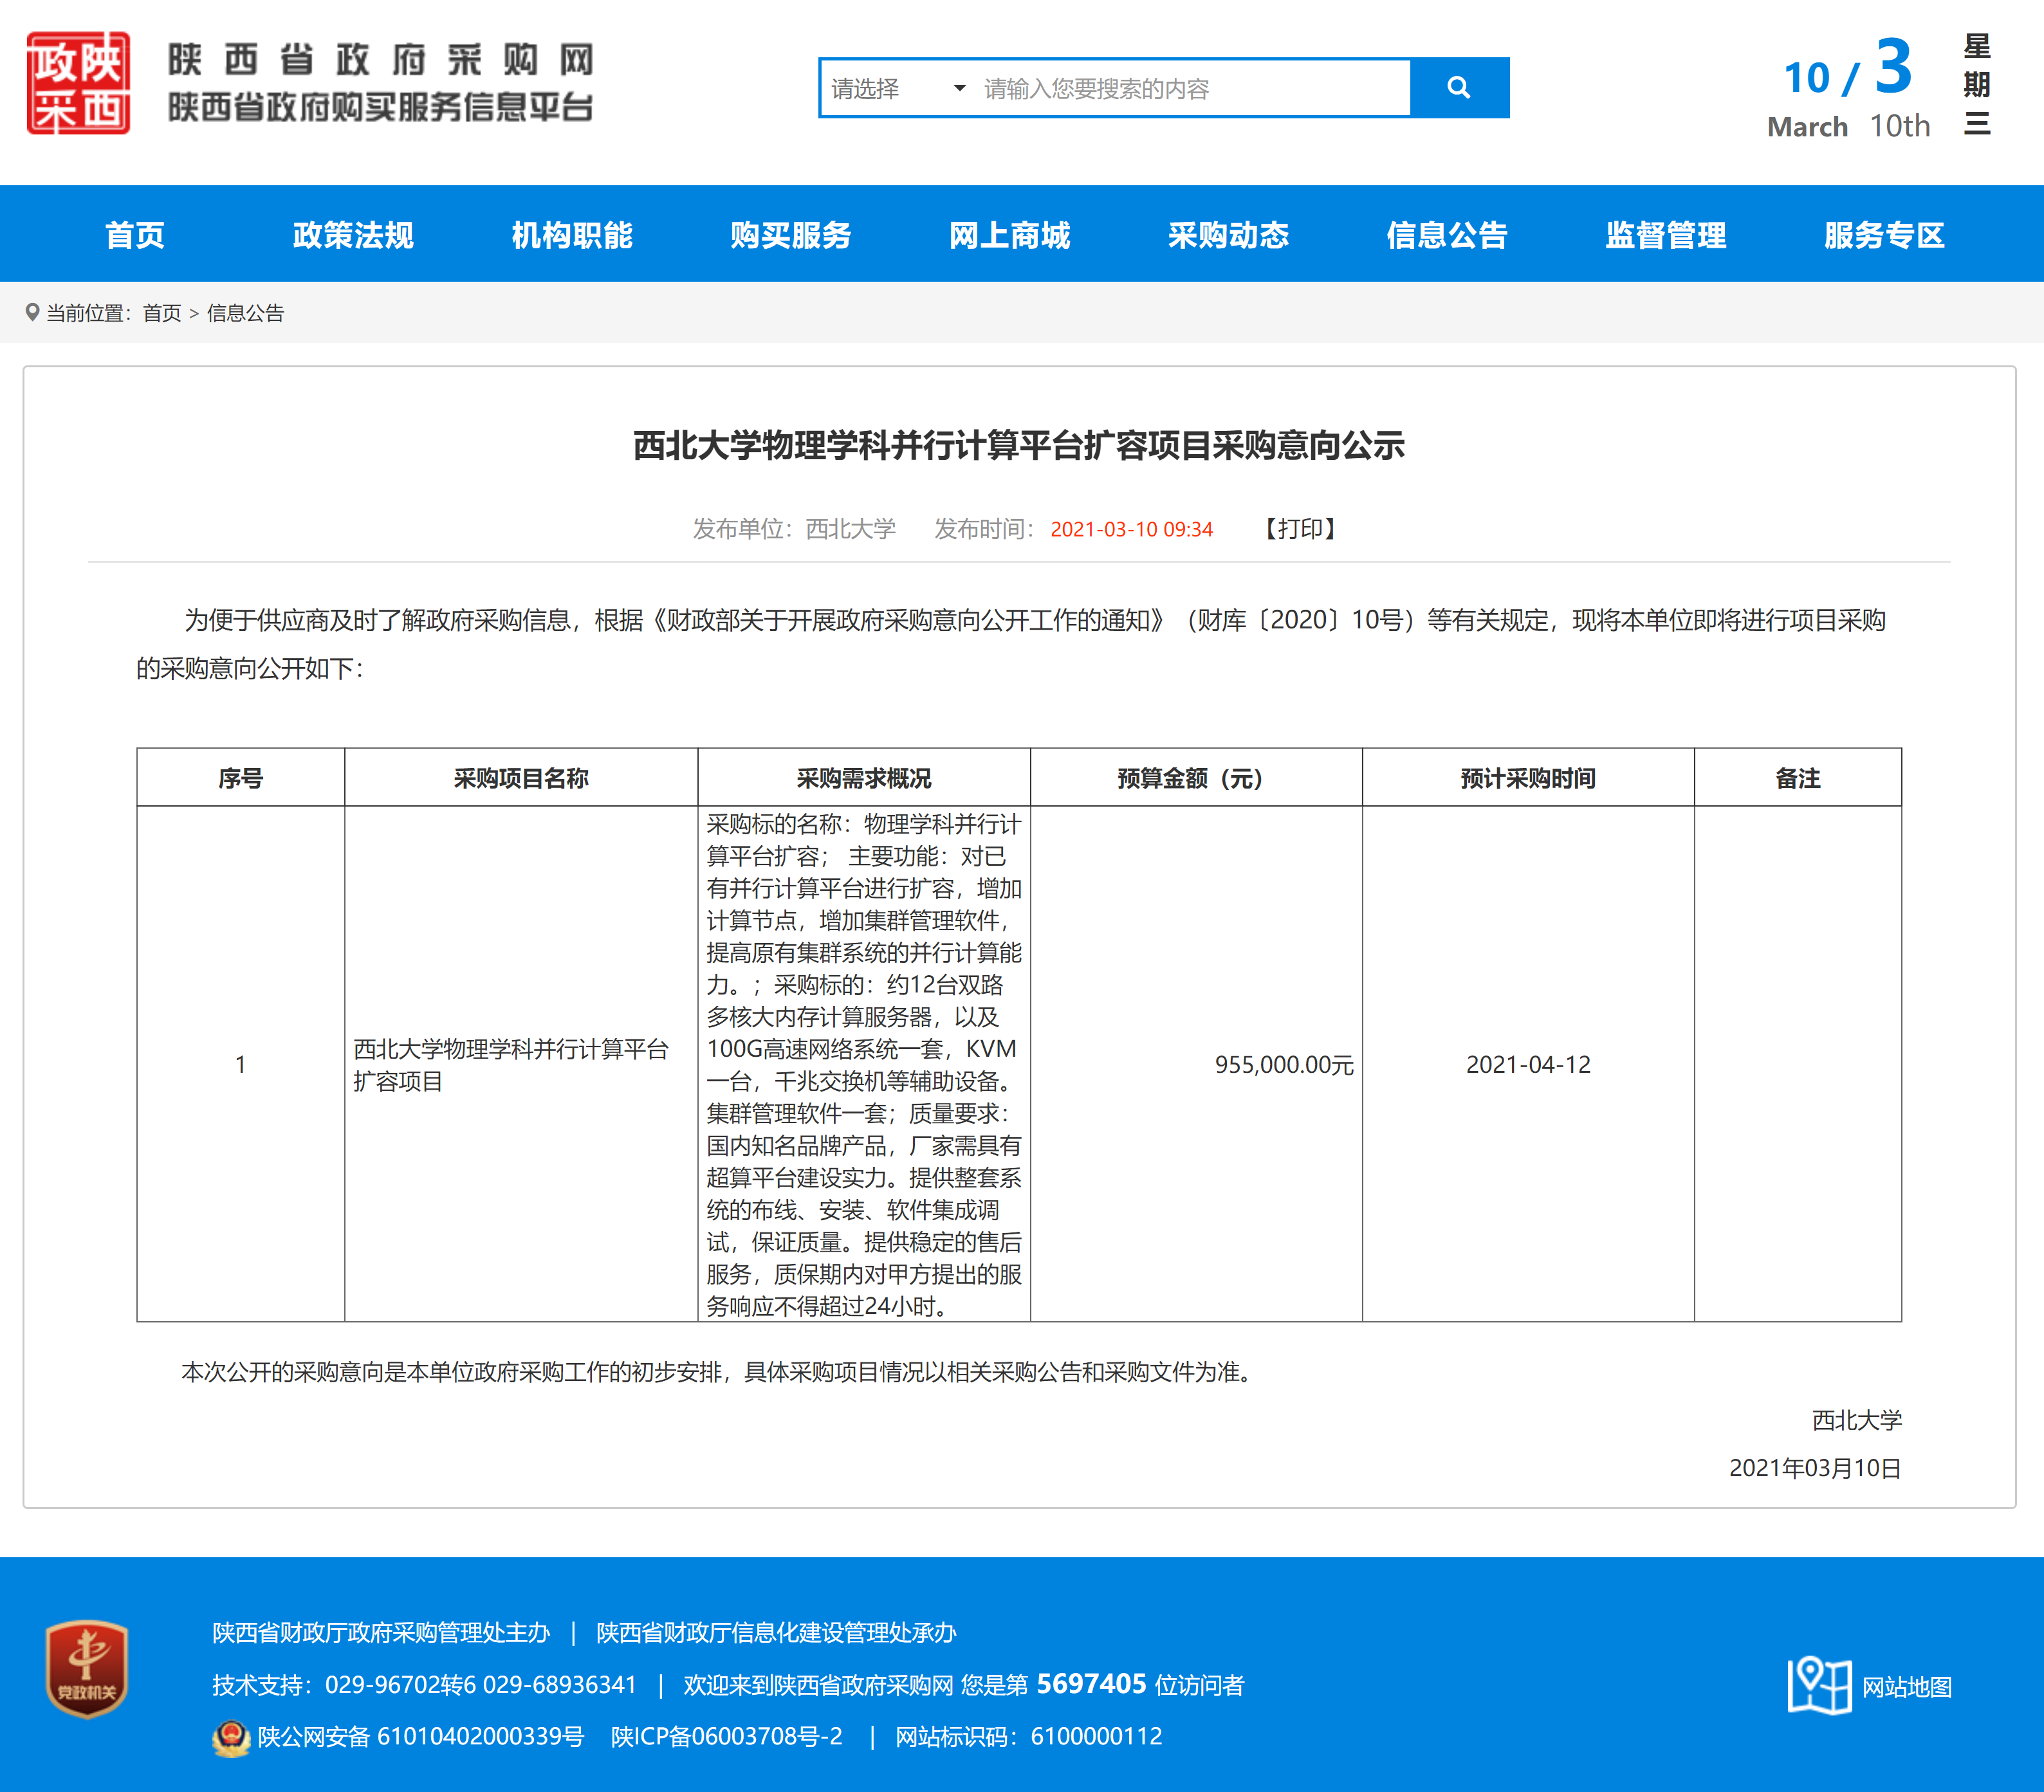Click the 党政机关 badge icon
The height and width of the screenshot is (1792, 2044).
click(87, 1668)
